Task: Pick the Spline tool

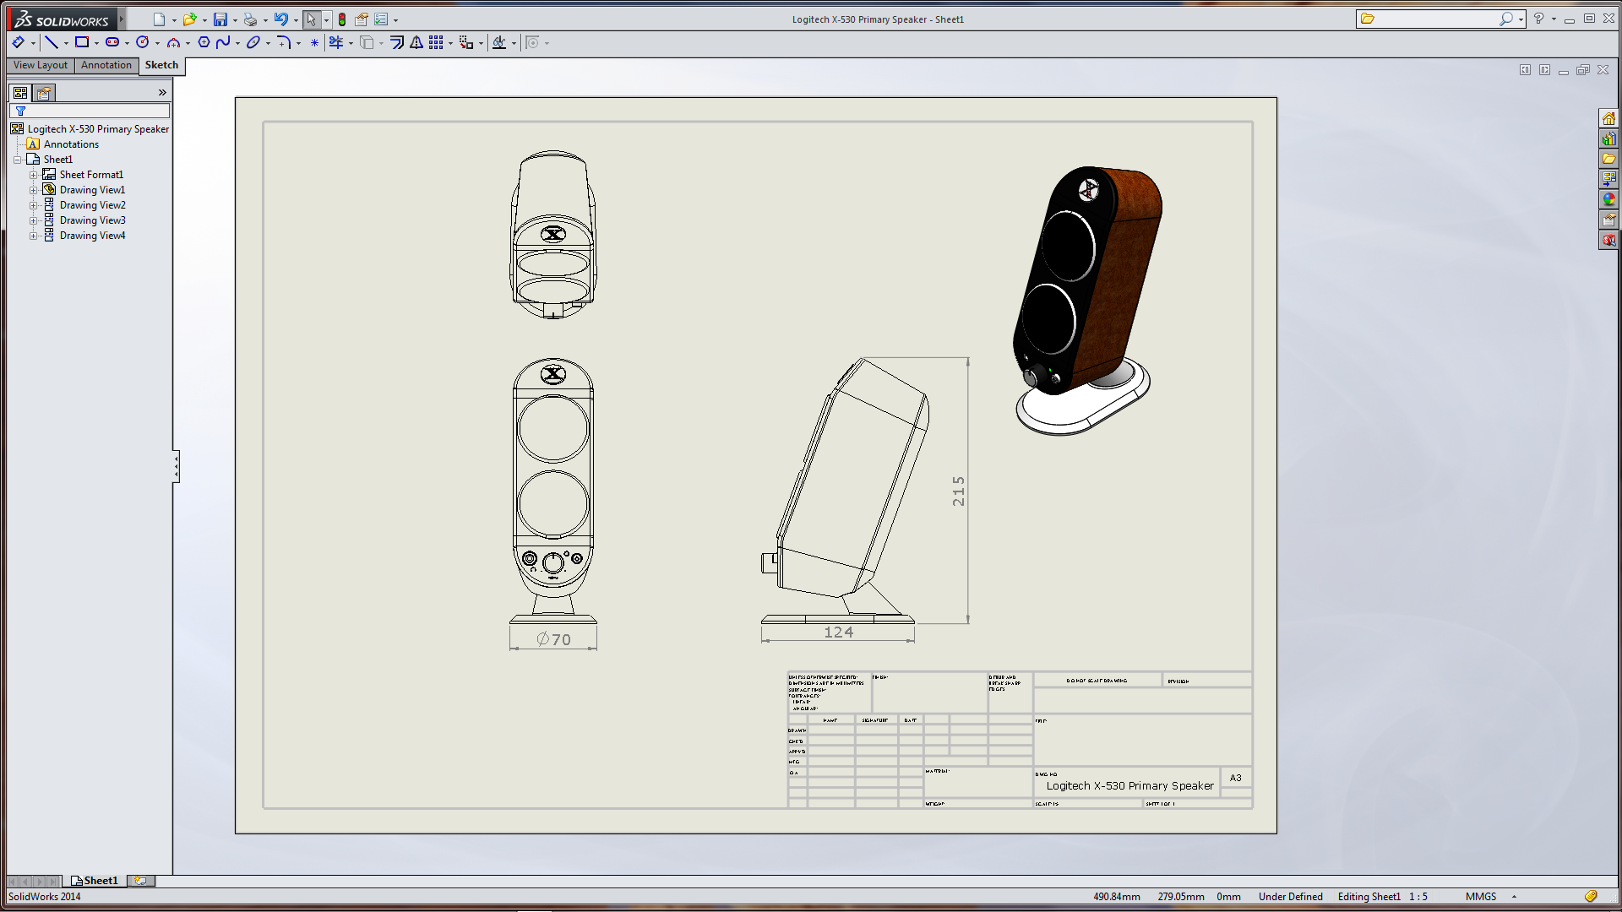Action: point(223,42)
